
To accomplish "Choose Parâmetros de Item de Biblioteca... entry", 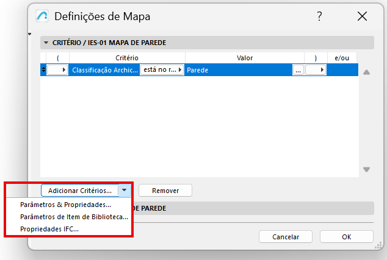I will 74,217.
